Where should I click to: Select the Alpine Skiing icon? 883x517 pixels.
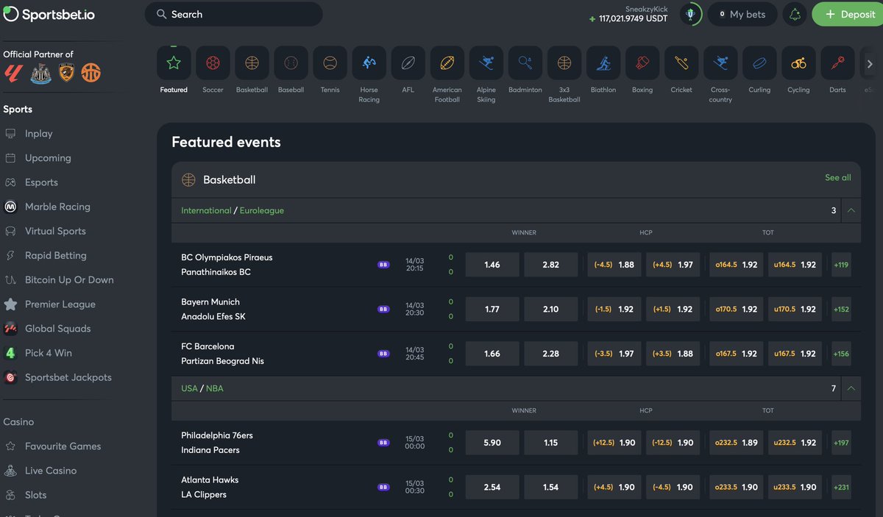click(x=486, y=63)
